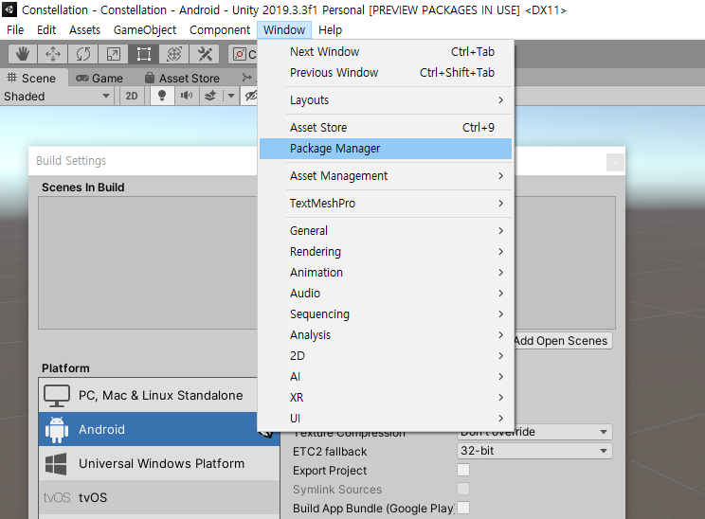The width and height of the screenshot is (705, 519).
Task: Select the Move tool
Action: point(53,54)
